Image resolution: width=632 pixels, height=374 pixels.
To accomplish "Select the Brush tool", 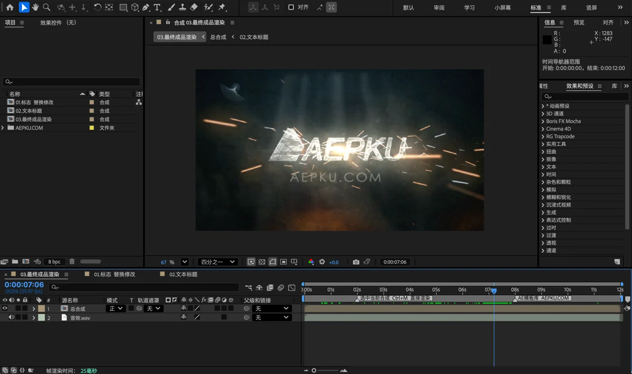I will point(171,7).
